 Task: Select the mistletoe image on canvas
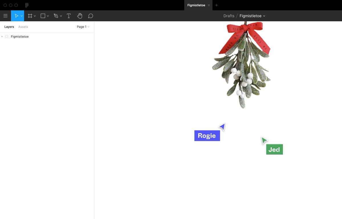pyautogui.click(x=242, y=65)
